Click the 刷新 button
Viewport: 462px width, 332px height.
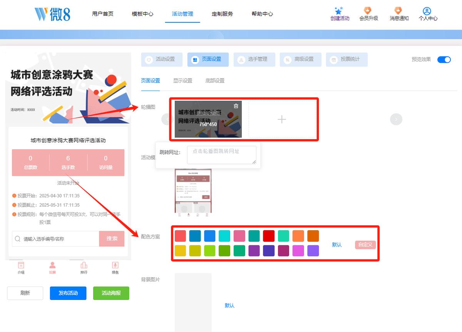(x=25, y=293)
